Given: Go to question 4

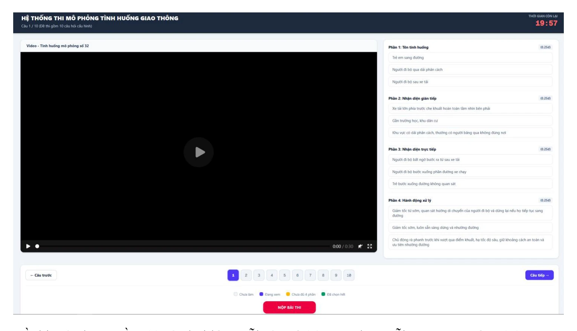Looking at the screenshot, I should pos(272,275).
